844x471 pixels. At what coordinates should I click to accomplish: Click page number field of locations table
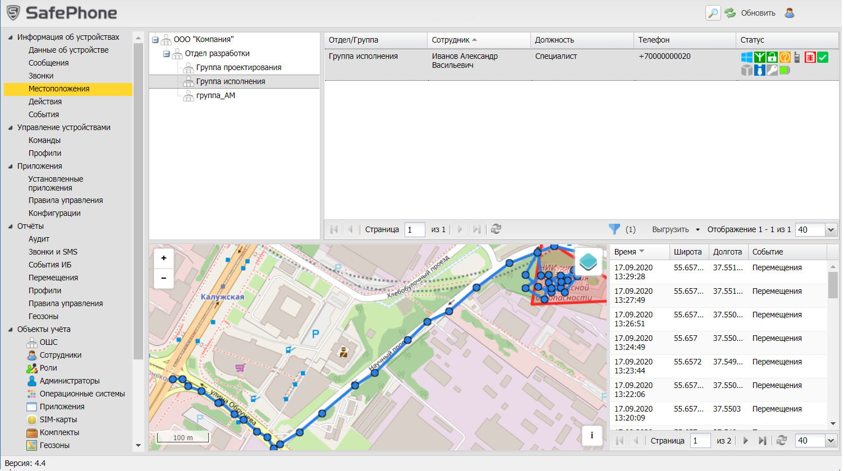[700, 441]
